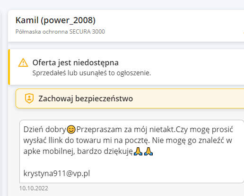The image size is (244, 196).
Task: Click the Dzień dobry greeting in message
Action: [x=45, y=130]
